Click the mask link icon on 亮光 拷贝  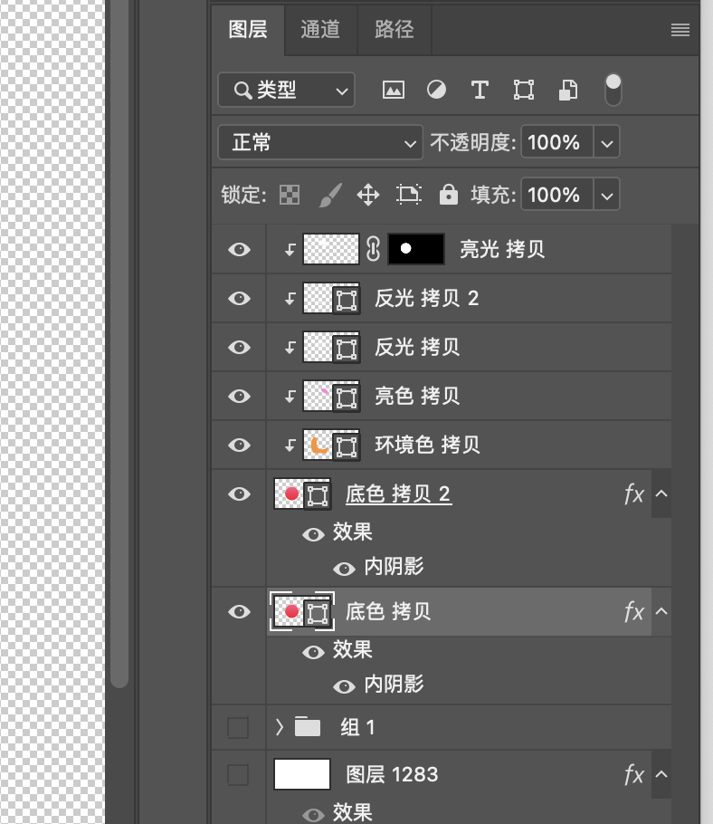373,249
